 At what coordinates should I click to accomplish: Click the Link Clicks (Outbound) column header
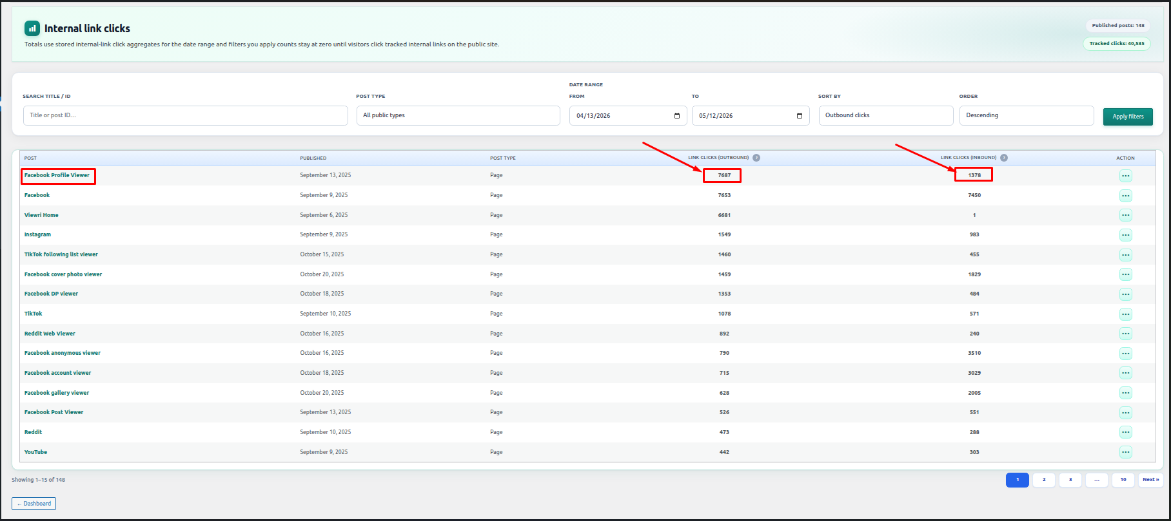point(718,158)
